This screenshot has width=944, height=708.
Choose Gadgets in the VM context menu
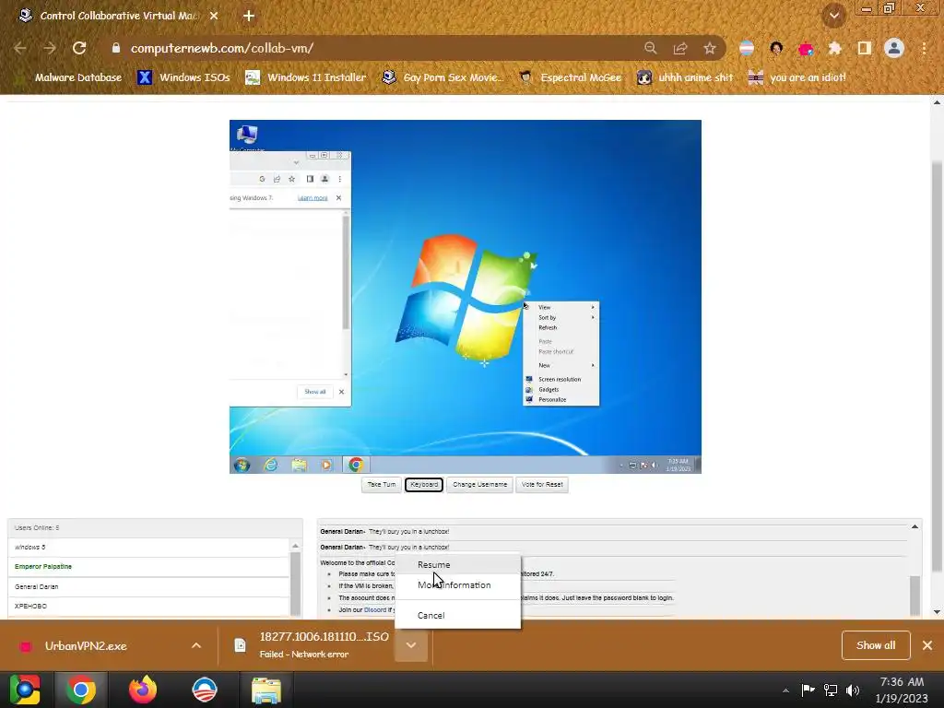tap(561, 390)
